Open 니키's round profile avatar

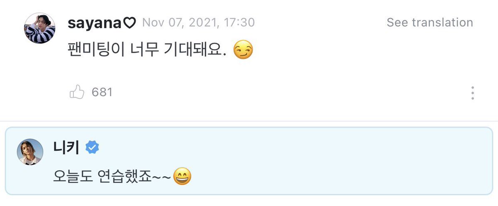pyautogui.click(x=30, y=152)
